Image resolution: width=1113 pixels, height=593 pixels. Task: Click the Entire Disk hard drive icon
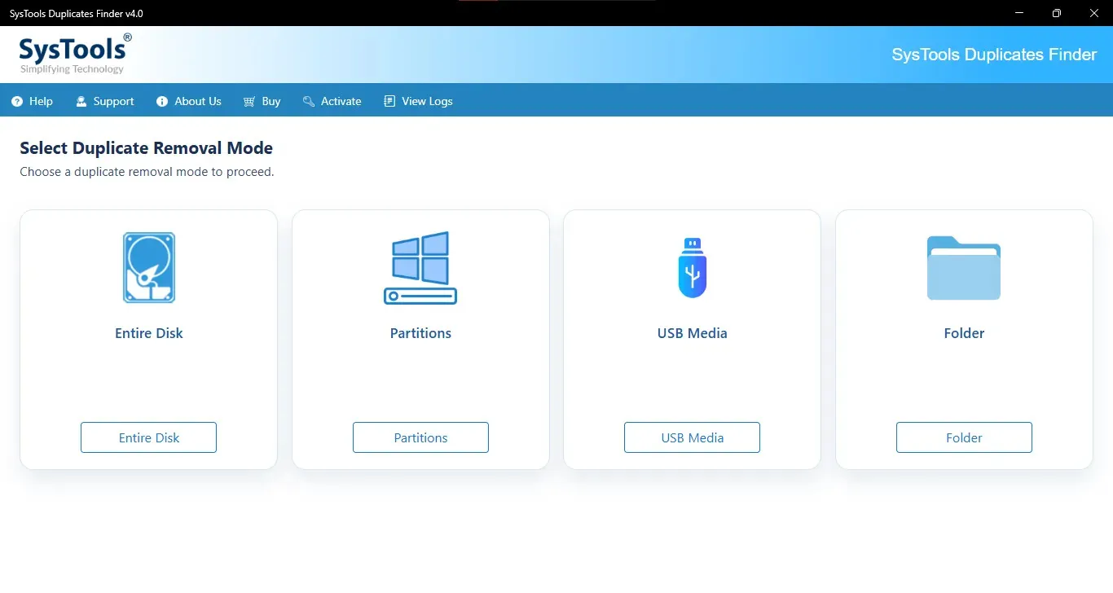(x=149, y=268)
